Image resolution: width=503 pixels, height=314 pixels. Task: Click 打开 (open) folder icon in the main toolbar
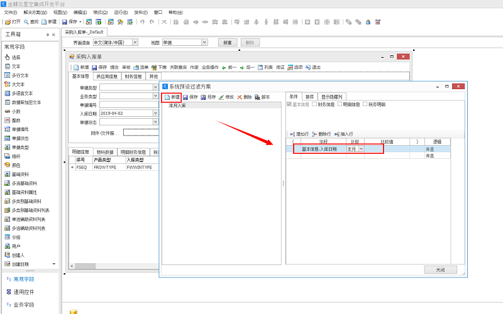[13, 21]
